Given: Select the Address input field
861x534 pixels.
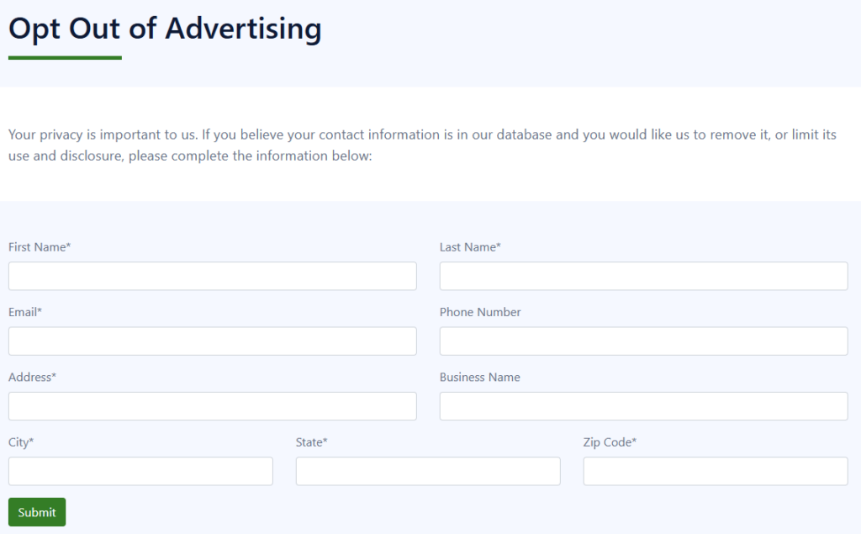Looking at the screenshot, I should coord(212,406).
